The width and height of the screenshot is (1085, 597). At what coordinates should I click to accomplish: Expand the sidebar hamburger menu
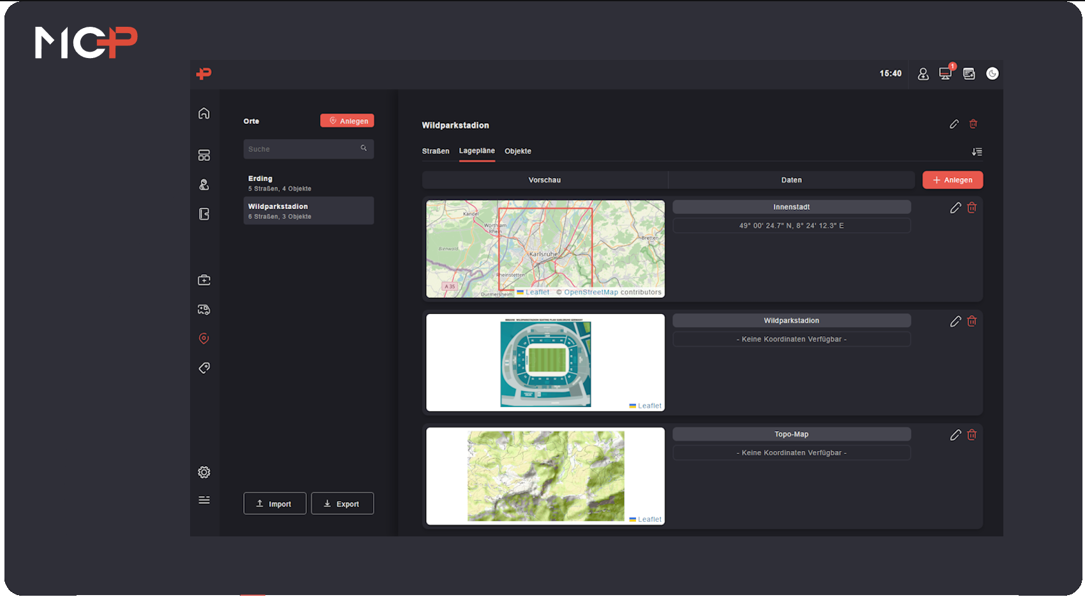click(204, 500)
